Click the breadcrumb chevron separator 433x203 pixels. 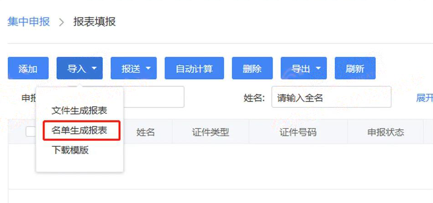coord(62,22)
